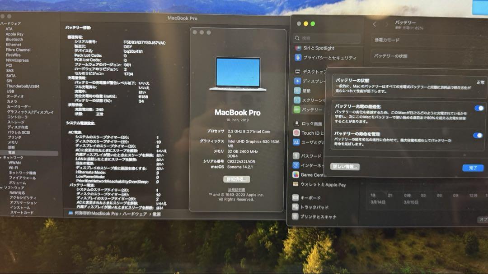This screenshot has height=274, width=488.
Task: Click serial C02Z2432LVDR in About window
Action: (241, 162)
